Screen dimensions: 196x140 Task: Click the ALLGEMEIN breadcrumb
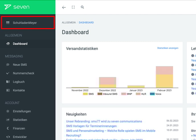tap(69, 23)
